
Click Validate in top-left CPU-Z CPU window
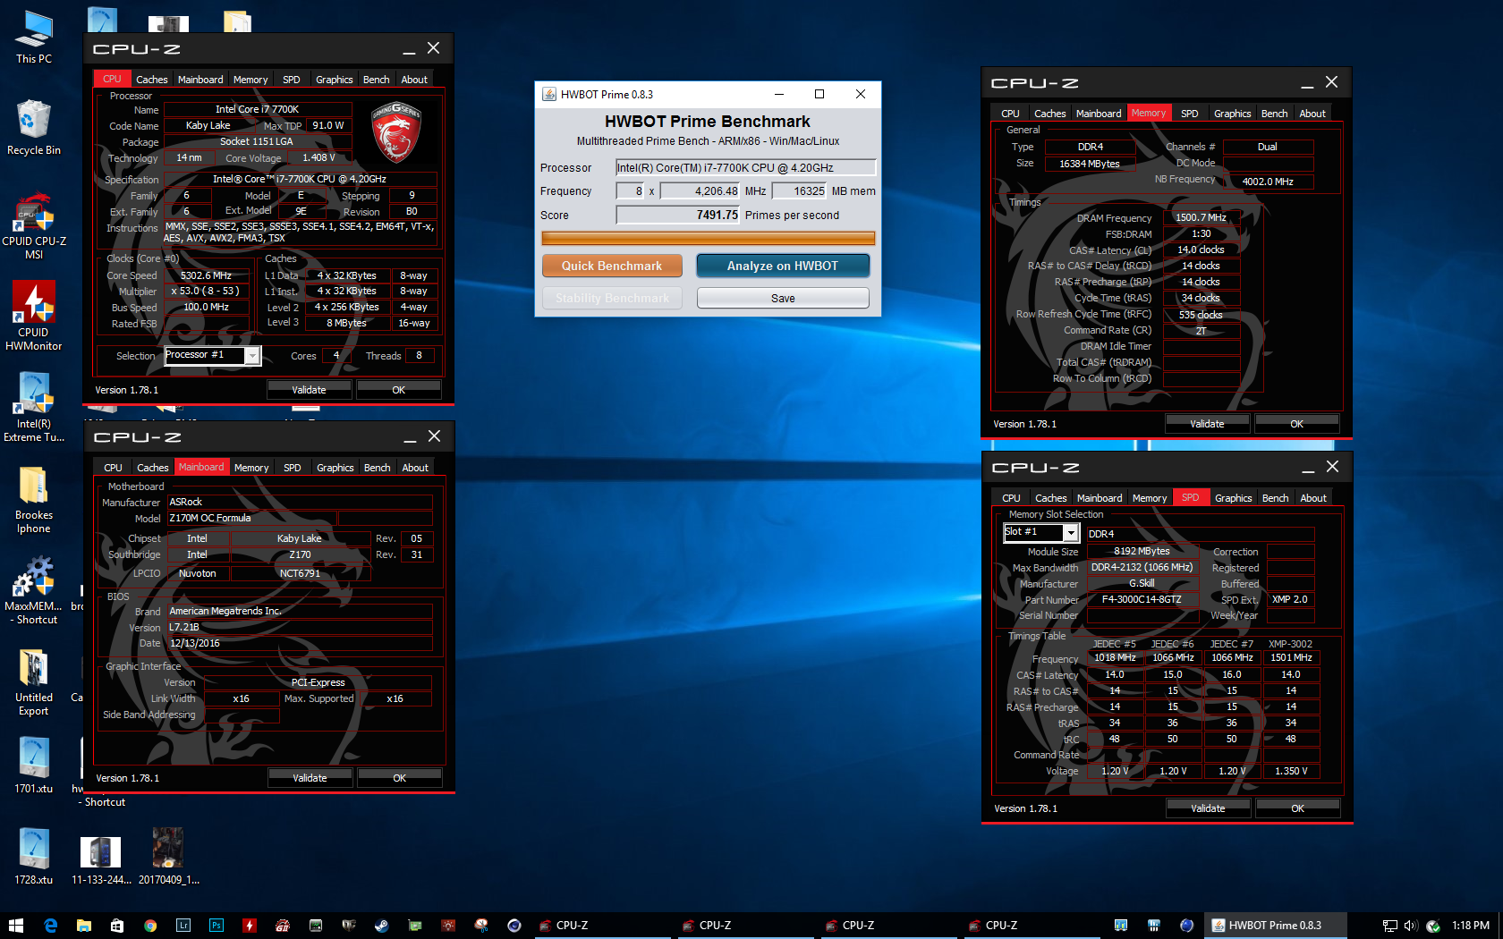(309, 390)
